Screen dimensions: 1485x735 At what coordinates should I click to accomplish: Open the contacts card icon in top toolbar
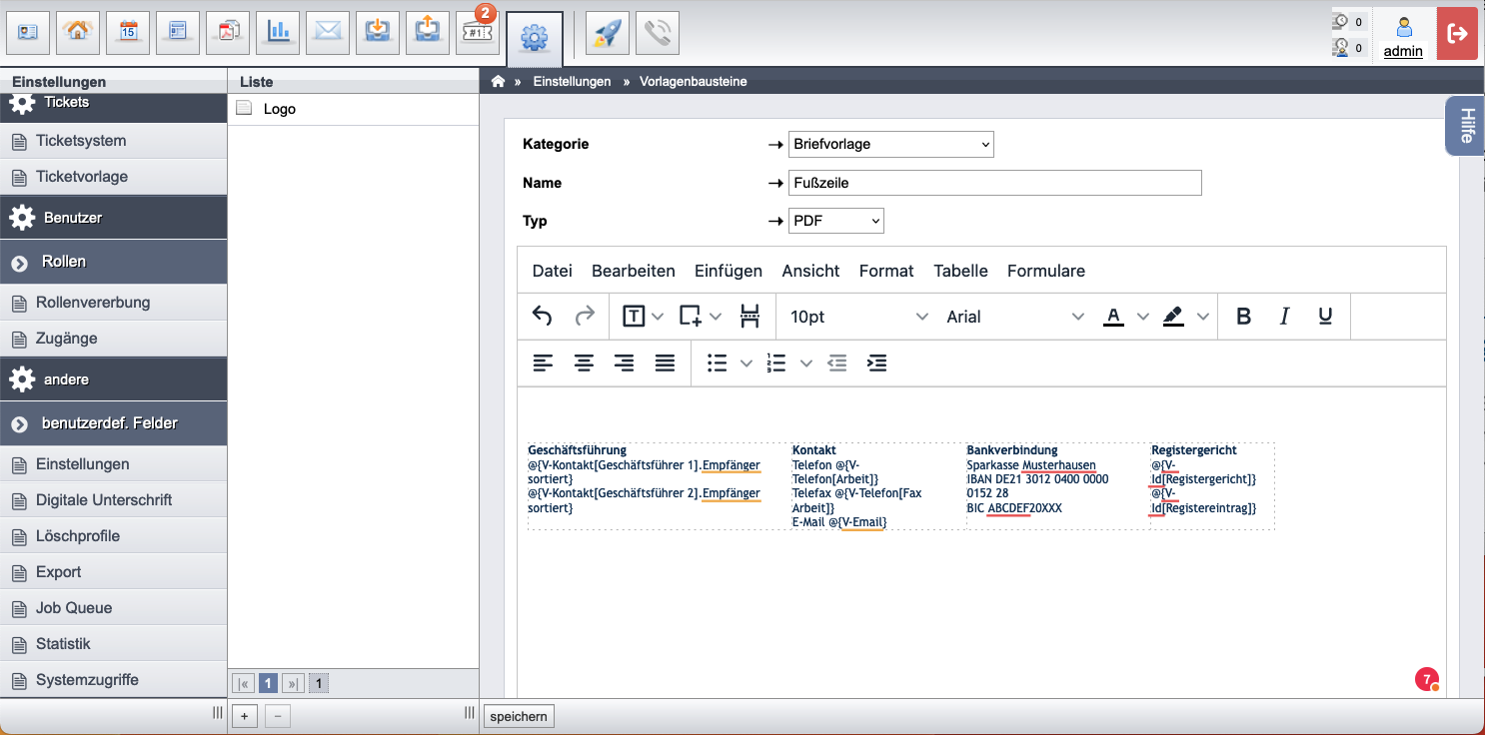[29, 33]
